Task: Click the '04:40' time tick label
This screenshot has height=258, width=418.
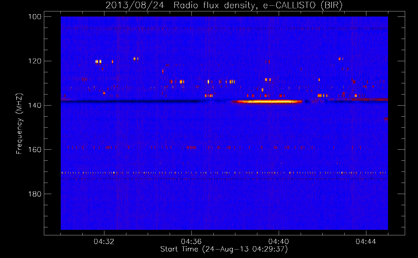Action: tap(279, 241)
